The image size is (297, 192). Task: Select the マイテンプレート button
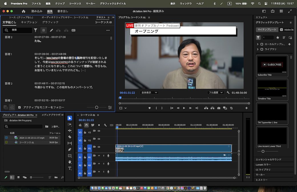point(267,30)
